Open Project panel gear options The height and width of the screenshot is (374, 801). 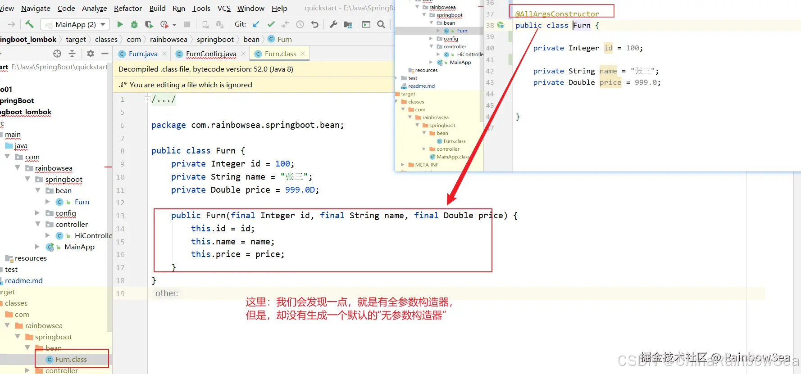[x=90, y=54]
